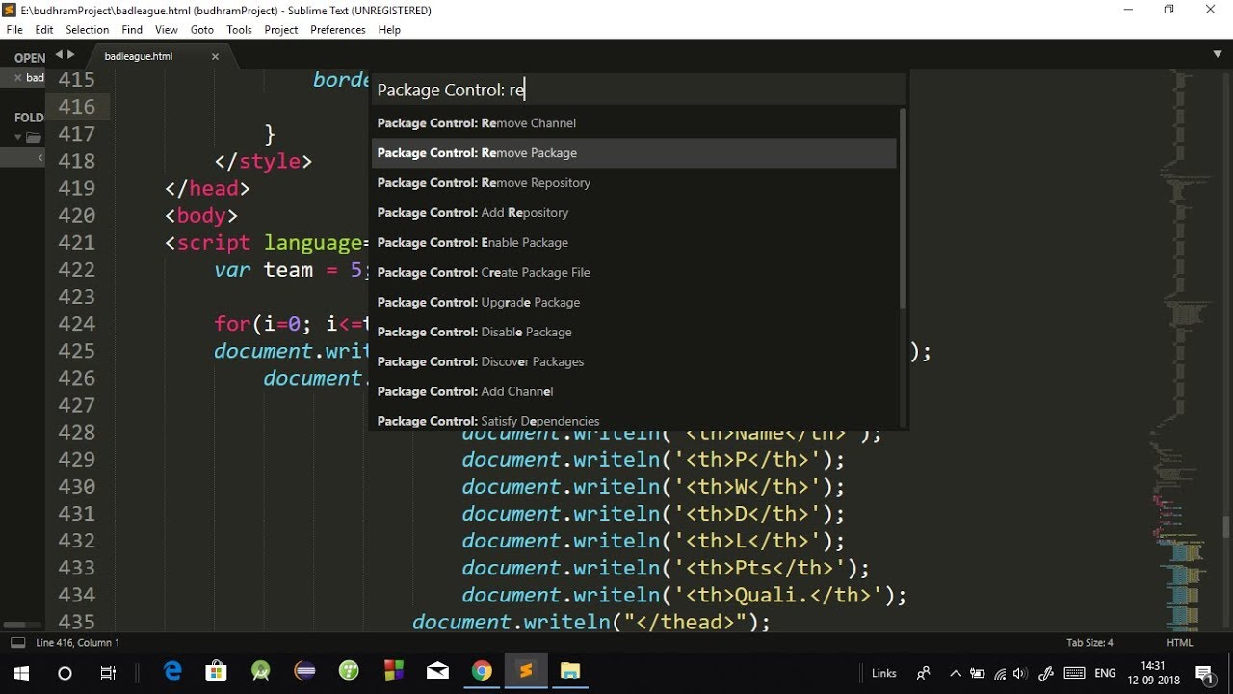Show hidden system tray icons
The image size is (1233, 694).
(x=956, y=673)
